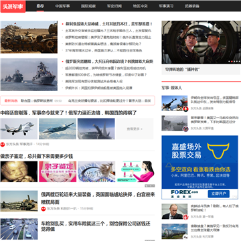Open the sidebar article beside the missile trailer photo
This screenshot has width=241, height=241.
214,228
